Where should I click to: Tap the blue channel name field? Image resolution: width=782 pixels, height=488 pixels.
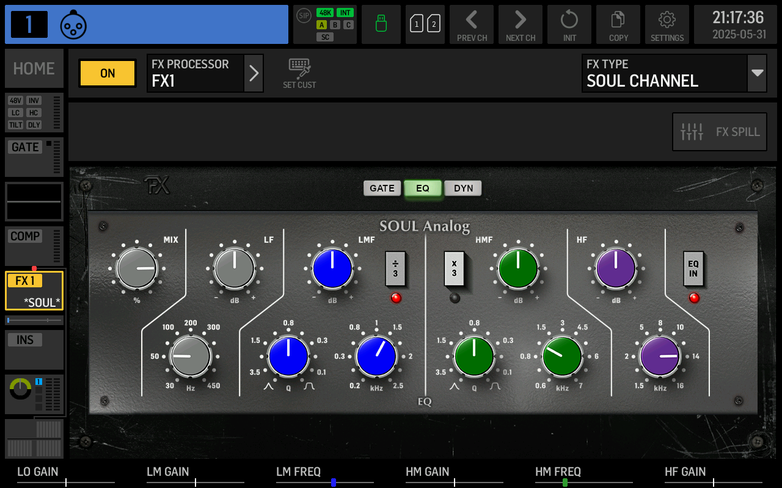183,24
